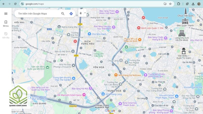Click the YÊN HOÀ district label
Viewport: 203px width, 114px height.
click(98, 67)
